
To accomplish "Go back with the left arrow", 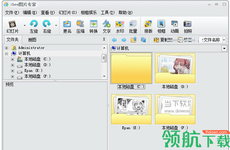I will tap(114, 40).
